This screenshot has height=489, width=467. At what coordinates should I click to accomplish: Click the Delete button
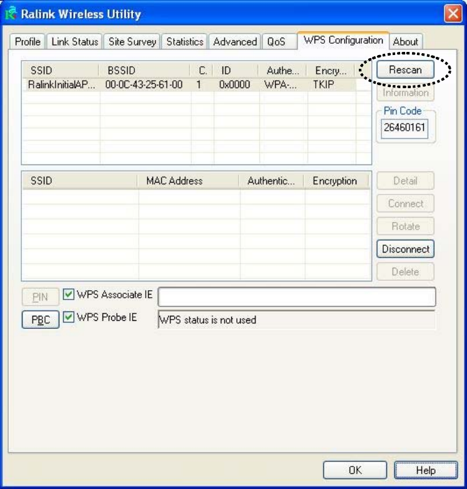405,271
